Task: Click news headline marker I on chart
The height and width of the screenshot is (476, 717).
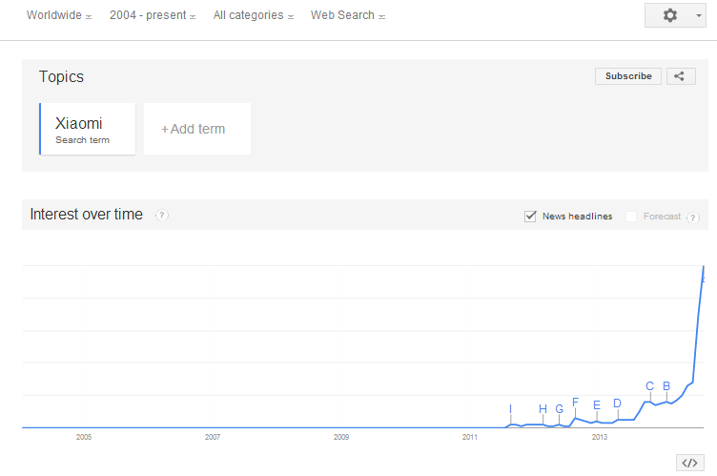Action: (510, 409)
